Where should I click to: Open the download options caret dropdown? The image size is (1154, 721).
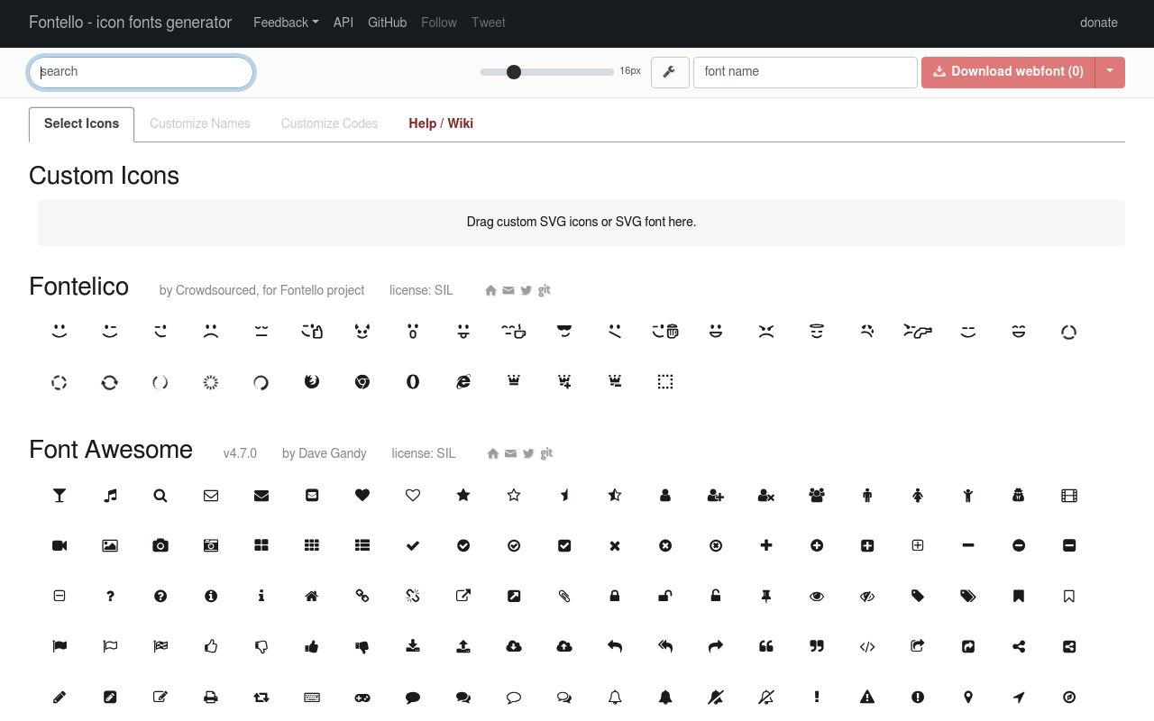coord(1110,71)
